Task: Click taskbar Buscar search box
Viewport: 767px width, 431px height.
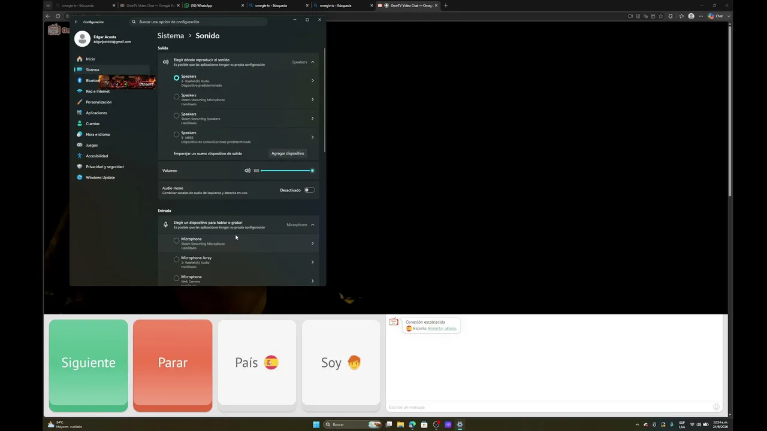Action: point(354,424)
